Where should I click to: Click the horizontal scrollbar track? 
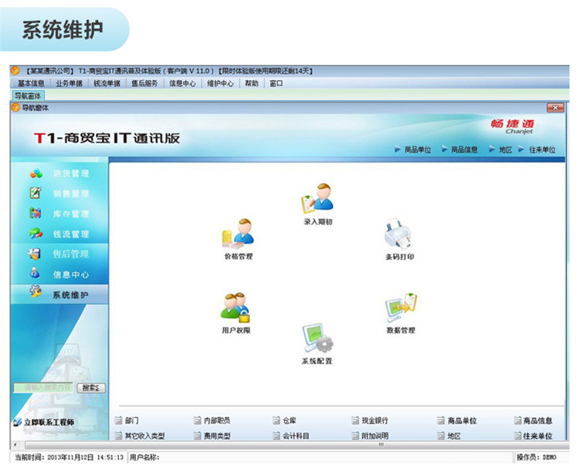click(296, 444)
